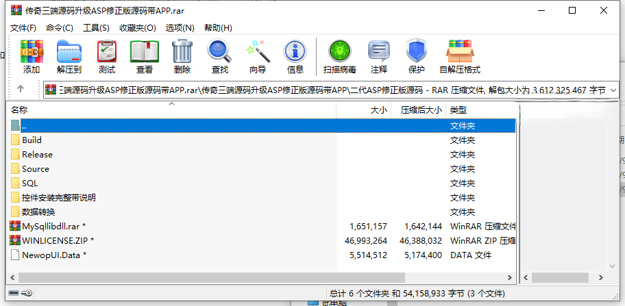Screen dimensions: 625x306
Task: Click the horizontal scrollbar right arrow
Action: coord(510,279)
